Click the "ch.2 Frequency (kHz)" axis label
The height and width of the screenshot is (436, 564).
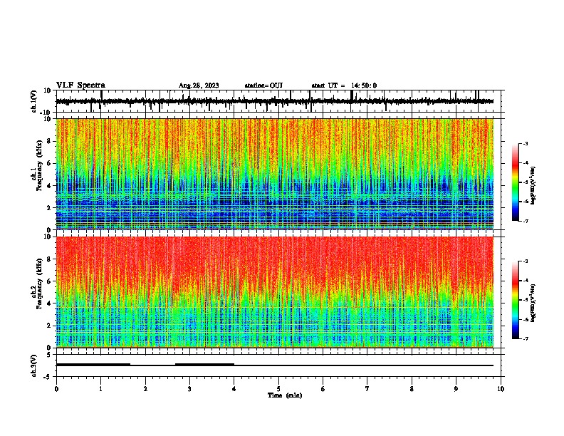(x=36, y=284)
